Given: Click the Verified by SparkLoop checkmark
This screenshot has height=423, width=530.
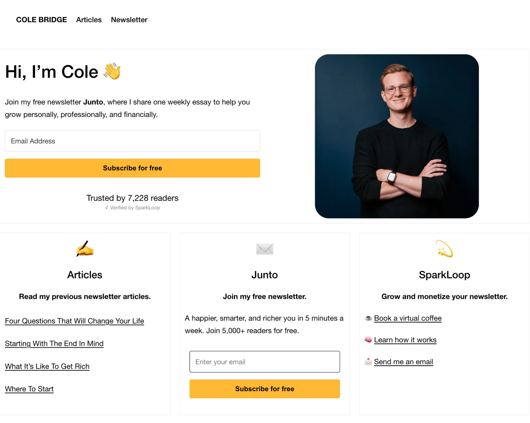Looking at the screenshot, I should tap(107, 208).
